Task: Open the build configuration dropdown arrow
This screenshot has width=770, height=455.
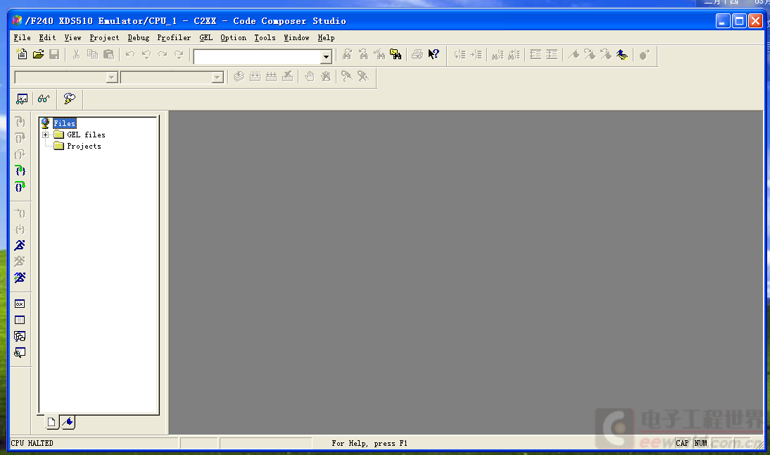Action: [x=217, y=77]
